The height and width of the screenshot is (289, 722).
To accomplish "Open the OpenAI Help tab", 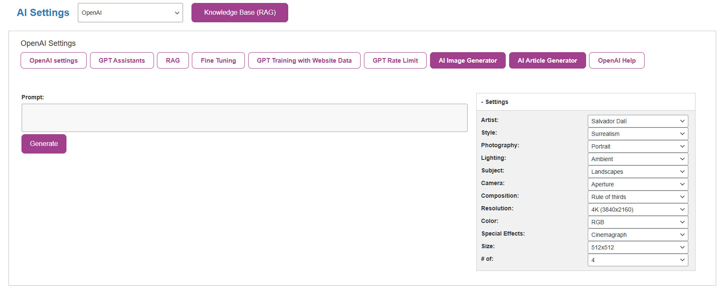I will pos(616,61).
